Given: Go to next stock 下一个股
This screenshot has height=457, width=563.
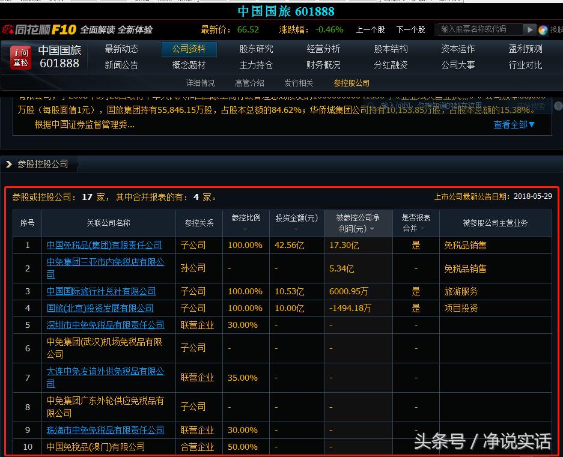Looking at the screenshot, I should (410, 30).
